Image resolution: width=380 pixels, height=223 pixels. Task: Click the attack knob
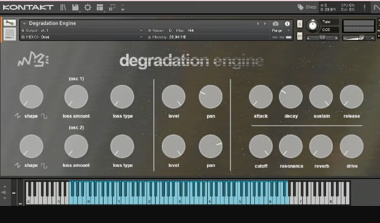260,97
